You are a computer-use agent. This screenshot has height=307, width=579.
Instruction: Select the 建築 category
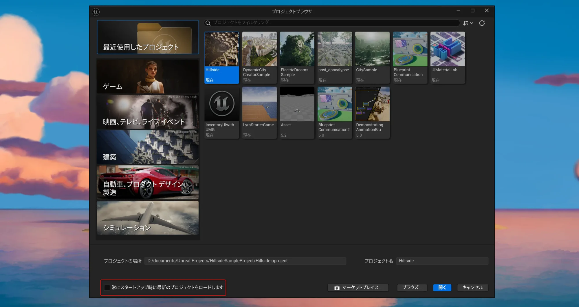148,147
